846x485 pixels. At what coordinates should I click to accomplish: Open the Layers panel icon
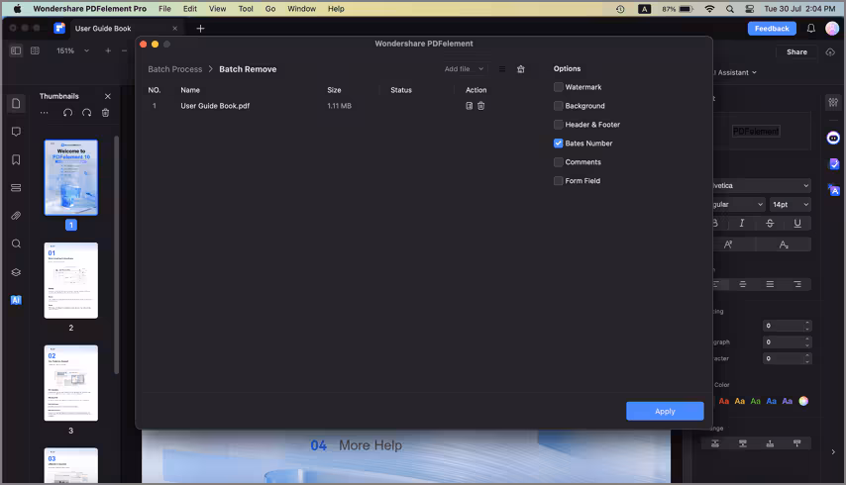[x=16, y=272]
